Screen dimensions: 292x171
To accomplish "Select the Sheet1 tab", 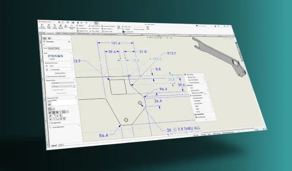I will pos(54,146).
